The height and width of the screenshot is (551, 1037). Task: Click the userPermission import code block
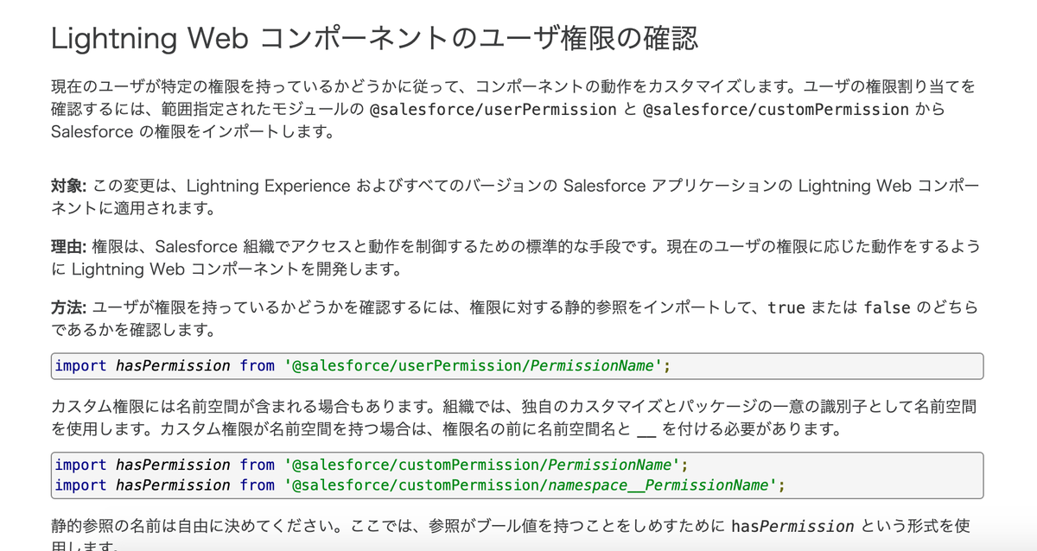point(518,365)
